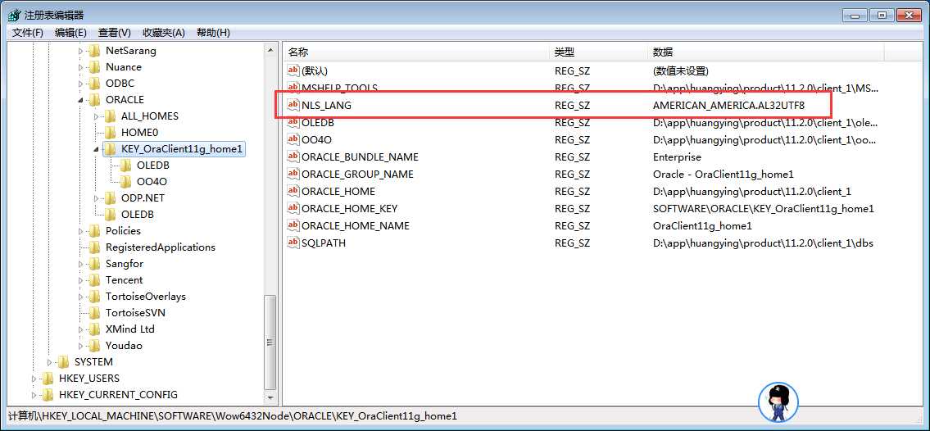Image resolution: width=930 pixels, height=431 pixels.
Task: Sort by the 数据 column header
Action: tap(766, 52)
